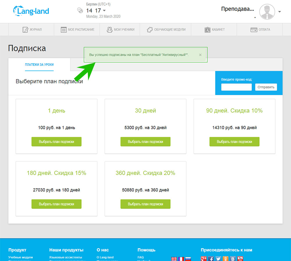Click the globe timezone icon
The width and height of the screenshot is (291, 261).
point(80,10)
